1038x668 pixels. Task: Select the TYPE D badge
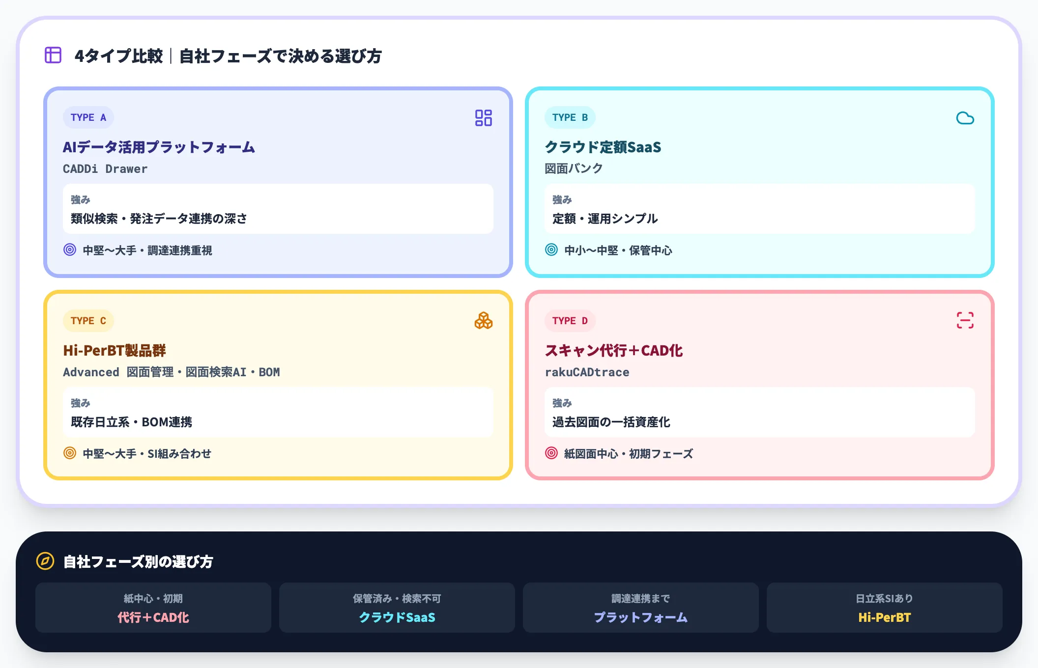(570, 321)
